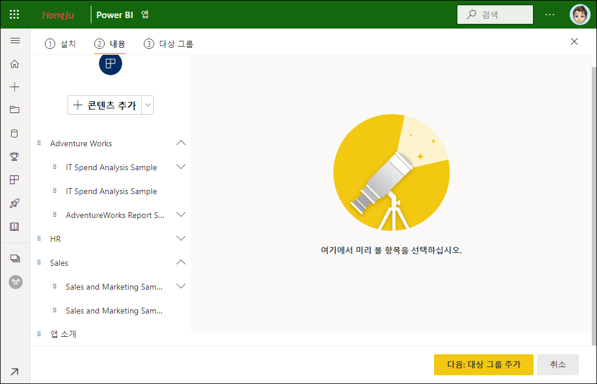Expand the first IT Spend Analysis Sample
This screenshot has height=384, width=597.
181,167
